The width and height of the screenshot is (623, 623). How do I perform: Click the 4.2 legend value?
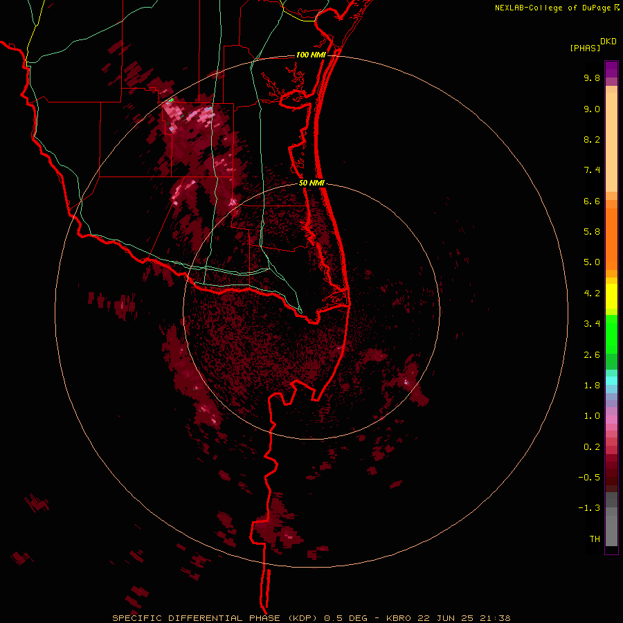click(592, 294)
